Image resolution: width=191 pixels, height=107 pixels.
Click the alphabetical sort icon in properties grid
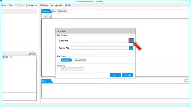(x=7, y=57)
